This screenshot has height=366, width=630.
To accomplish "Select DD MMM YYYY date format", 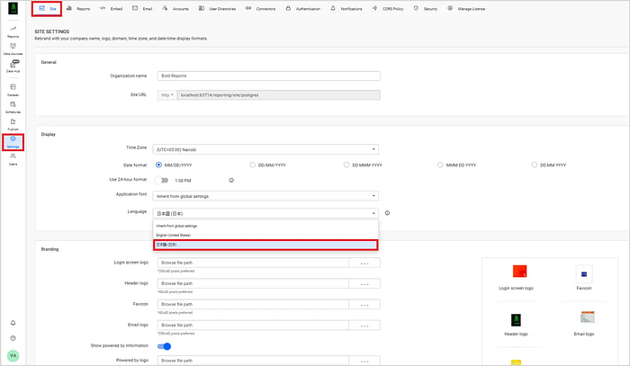I will (x=346, y=165).
